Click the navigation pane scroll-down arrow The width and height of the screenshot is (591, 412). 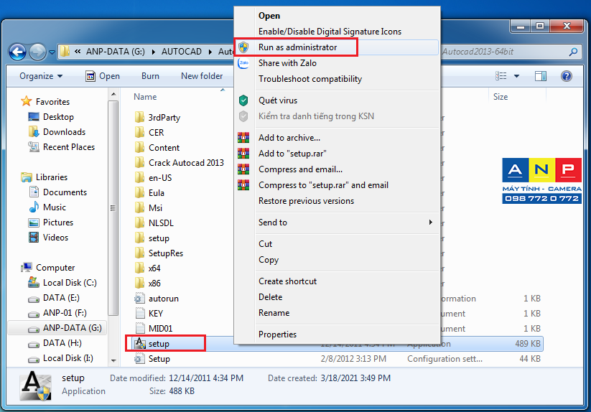coord(113,360)
